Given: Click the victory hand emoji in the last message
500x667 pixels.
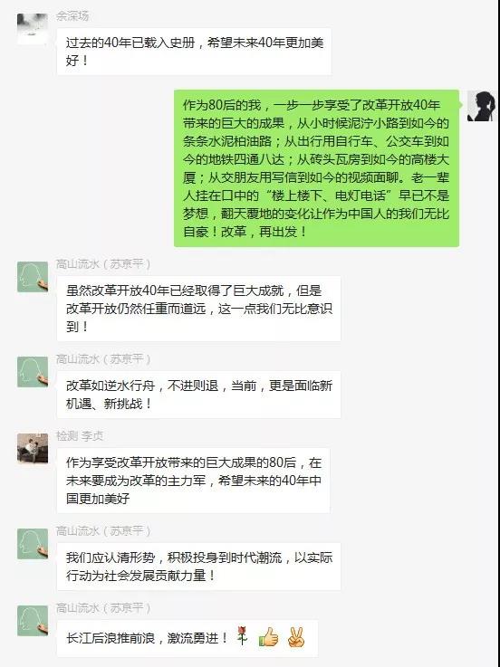Looking at the screenshot, I should point(296,637).
